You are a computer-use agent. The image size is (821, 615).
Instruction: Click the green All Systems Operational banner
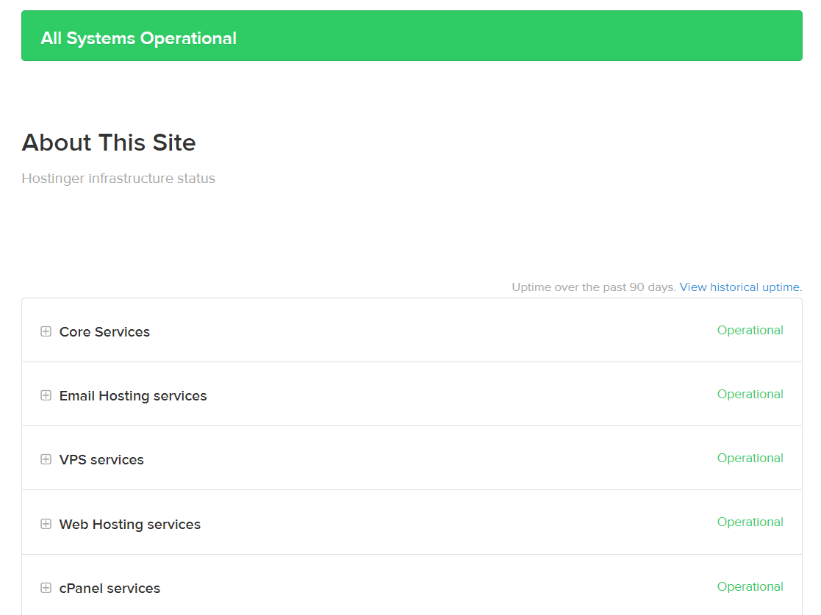412,36
